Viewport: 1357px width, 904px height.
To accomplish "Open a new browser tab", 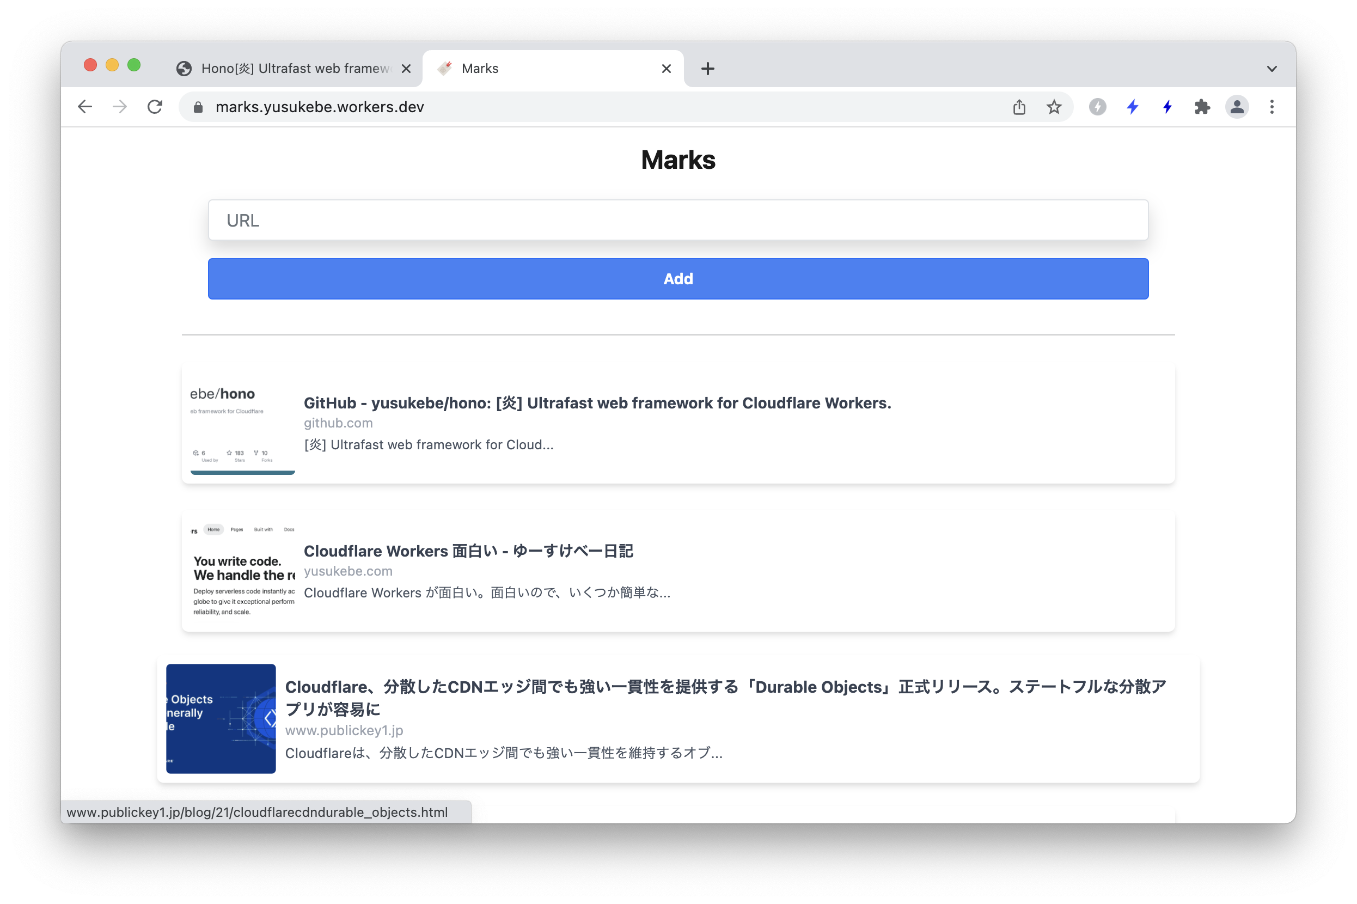I will coord(707,69).
